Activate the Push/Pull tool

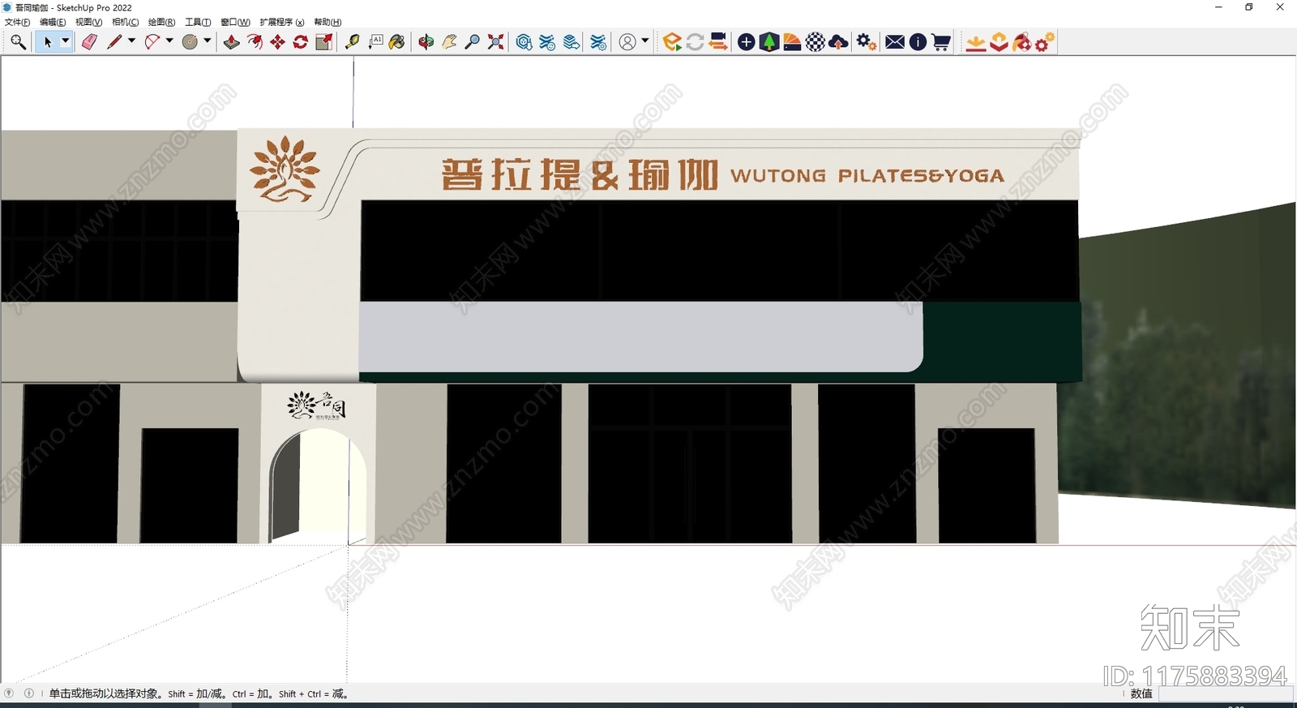point(231,42)
